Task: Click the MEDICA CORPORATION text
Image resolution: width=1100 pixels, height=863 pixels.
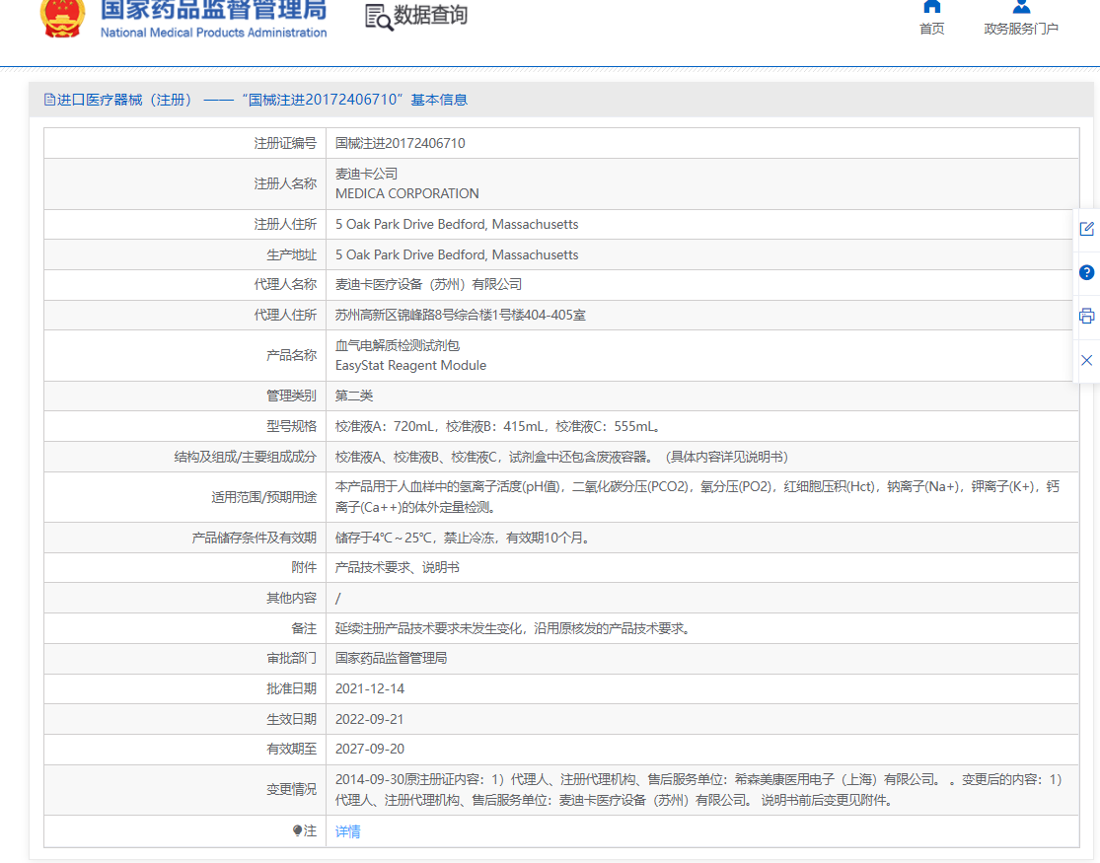Action: [406, 193]
